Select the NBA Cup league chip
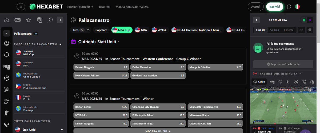Screen dimensions: 320x133 (122, 30)
